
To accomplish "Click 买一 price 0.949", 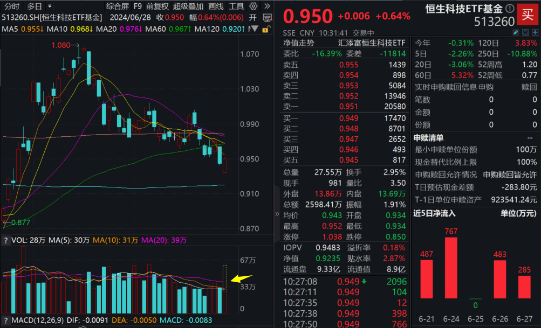I will point(348,118).
